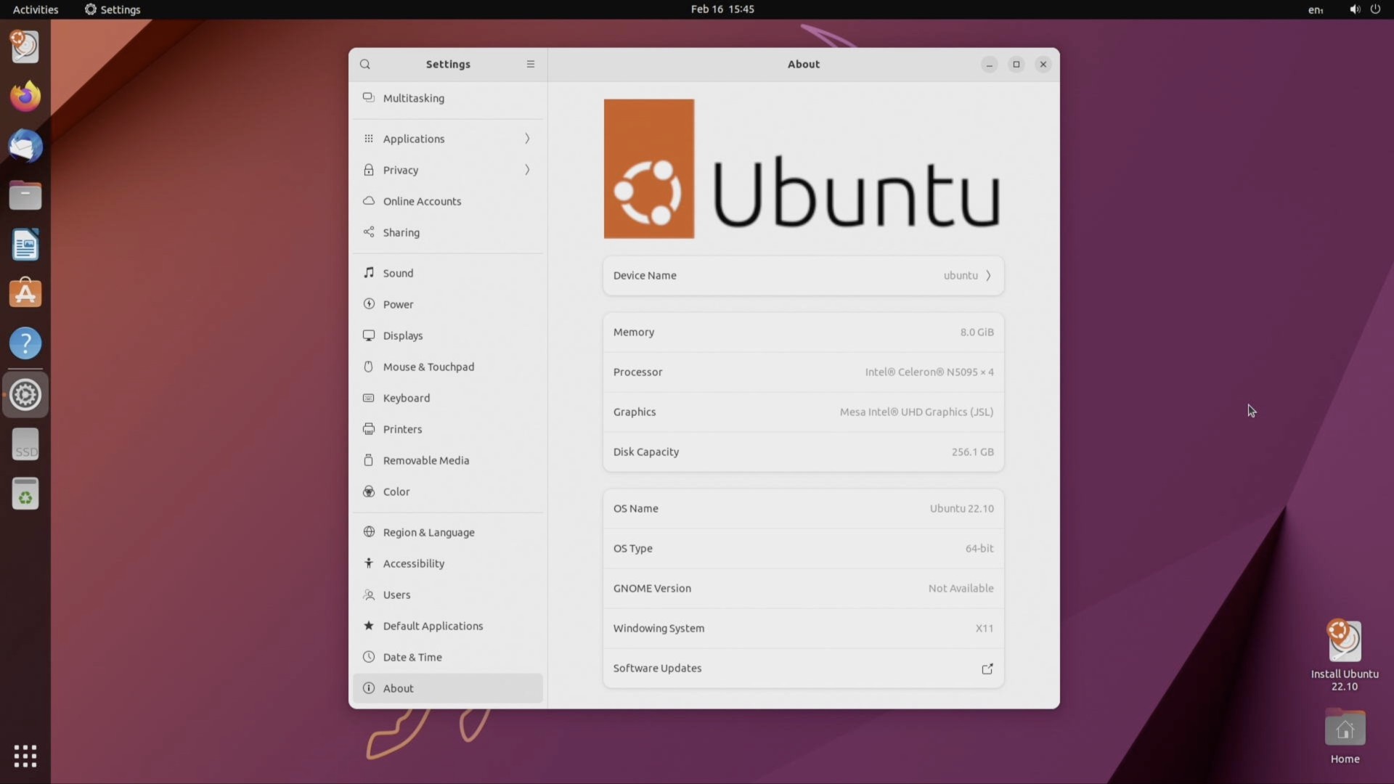Image resolution: width=1394 pixels, height=784 pixels.
Task: Click the Date & Time clock icon
Action: pos(369,657)
